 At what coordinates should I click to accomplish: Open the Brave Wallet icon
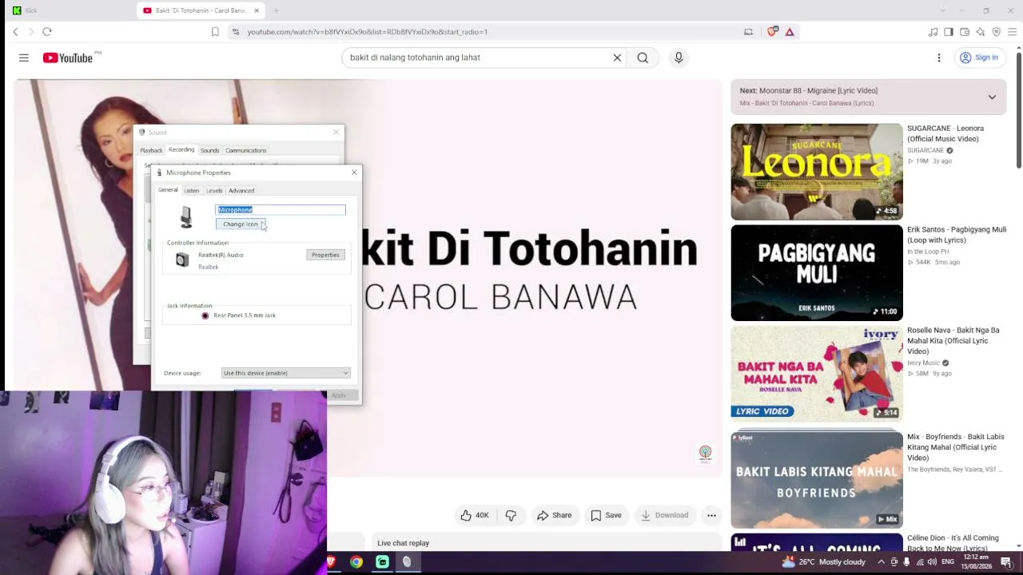(965, 32)
